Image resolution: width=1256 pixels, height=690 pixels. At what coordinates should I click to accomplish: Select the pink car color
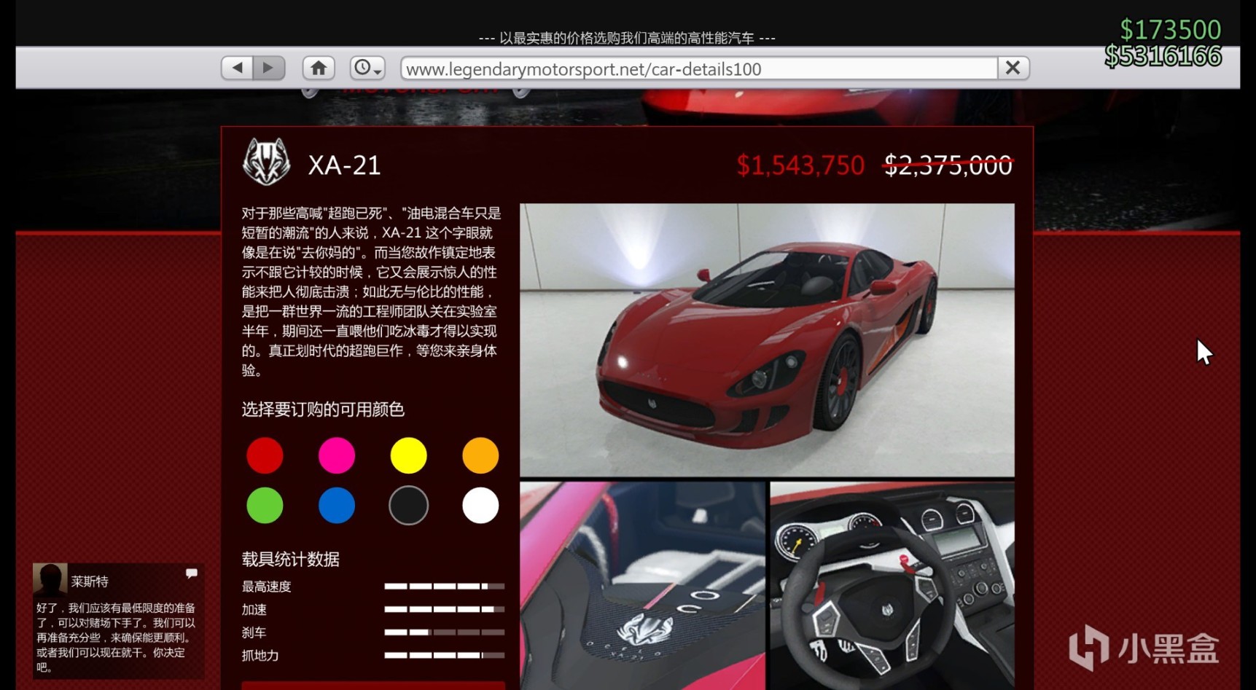[337, 455]
